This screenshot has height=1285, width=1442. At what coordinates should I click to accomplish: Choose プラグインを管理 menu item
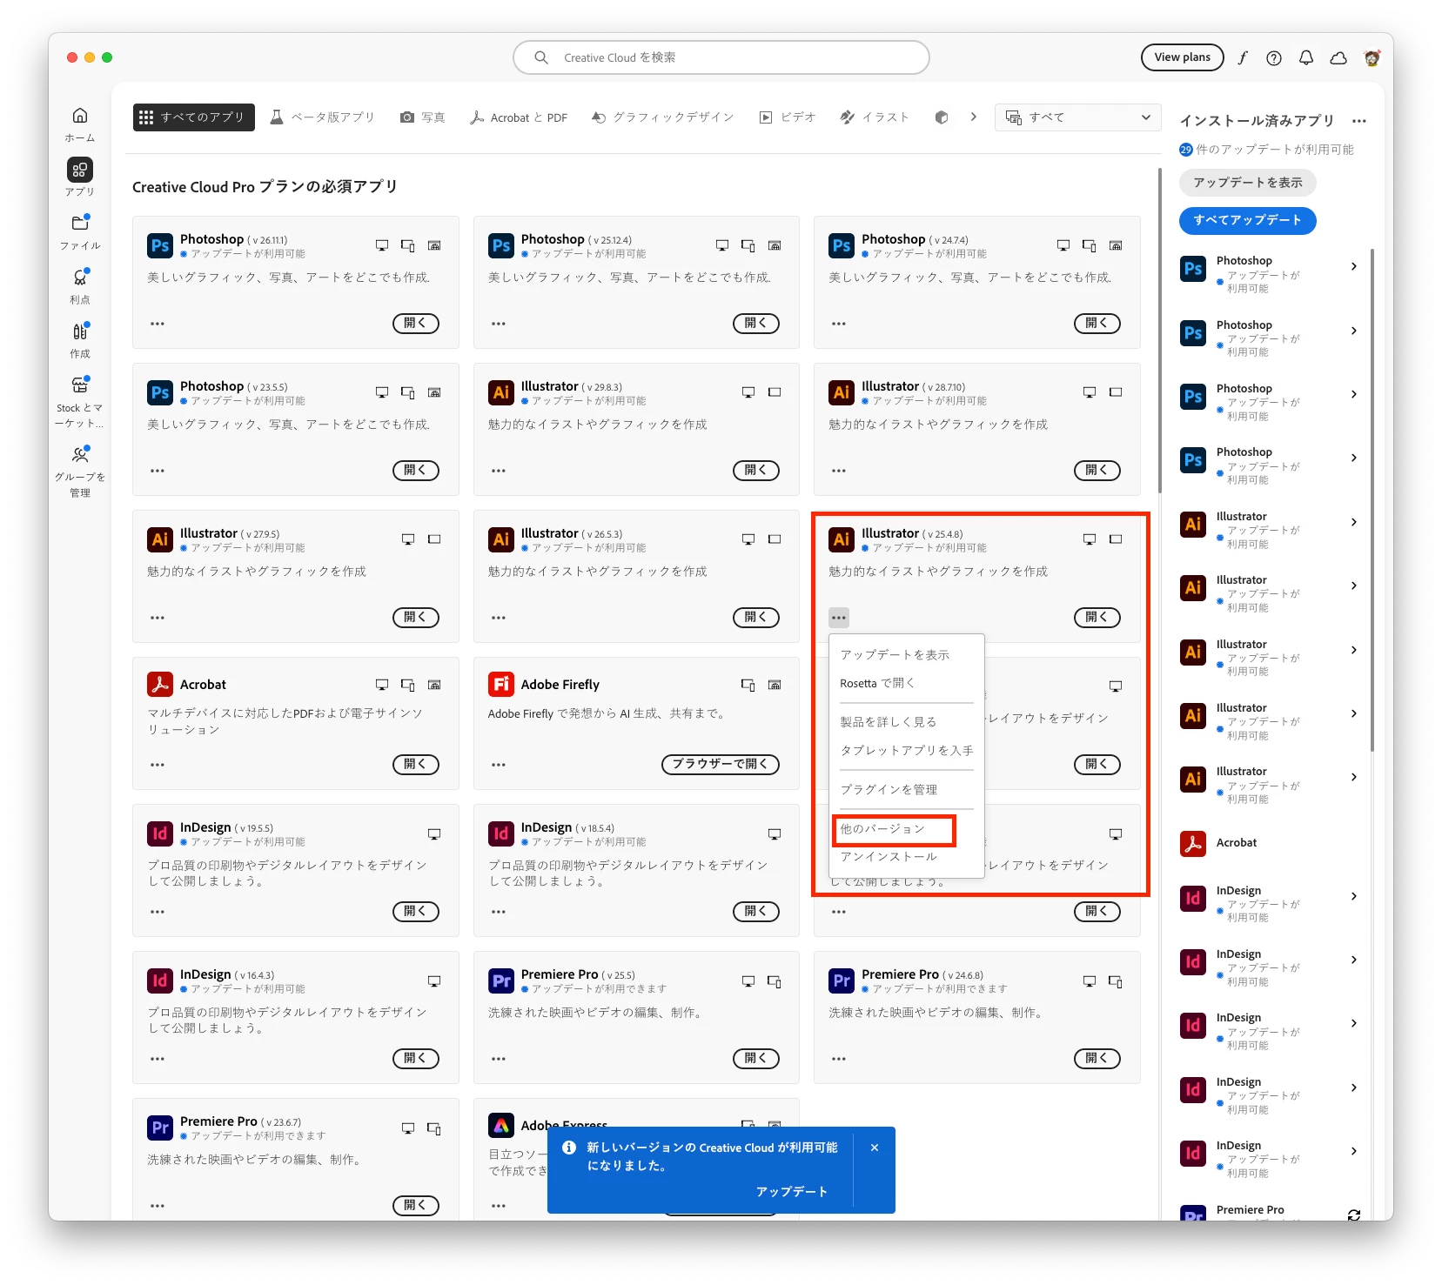tap(889, 790)
